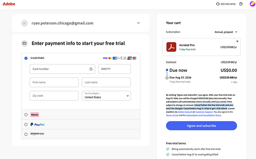
Task: Click the green check beside billing starts term
Action: (x=168, y=149)
